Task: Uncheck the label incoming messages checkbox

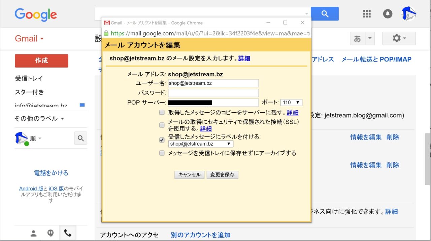Action: (x=162, y=140)
